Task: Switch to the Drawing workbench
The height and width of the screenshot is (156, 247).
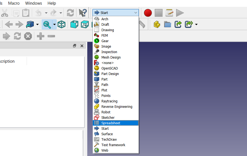Action: (x=116, y=30)
